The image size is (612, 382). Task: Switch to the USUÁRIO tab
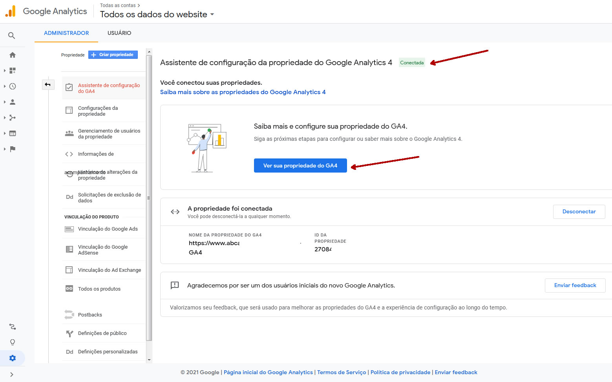click(119, 33)
